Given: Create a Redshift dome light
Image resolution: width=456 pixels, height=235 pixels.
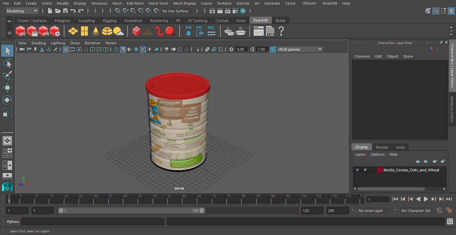Looking at the screenshot, I should (x=107, y=31).
